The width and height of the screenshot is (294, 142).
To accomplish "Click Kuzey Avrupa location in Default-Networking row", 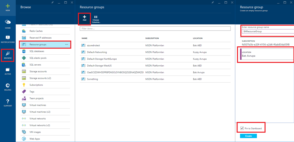I will 200,52.
